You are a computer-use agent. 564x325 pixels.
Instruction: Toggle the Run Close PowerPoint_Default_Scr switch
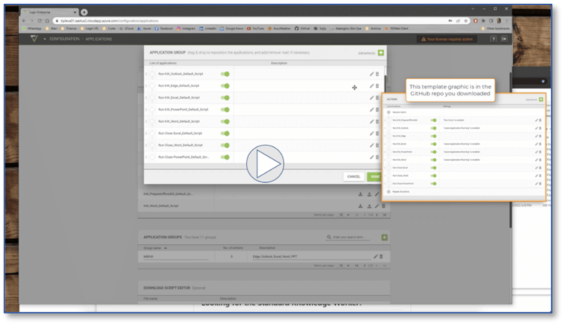point(225,157)
